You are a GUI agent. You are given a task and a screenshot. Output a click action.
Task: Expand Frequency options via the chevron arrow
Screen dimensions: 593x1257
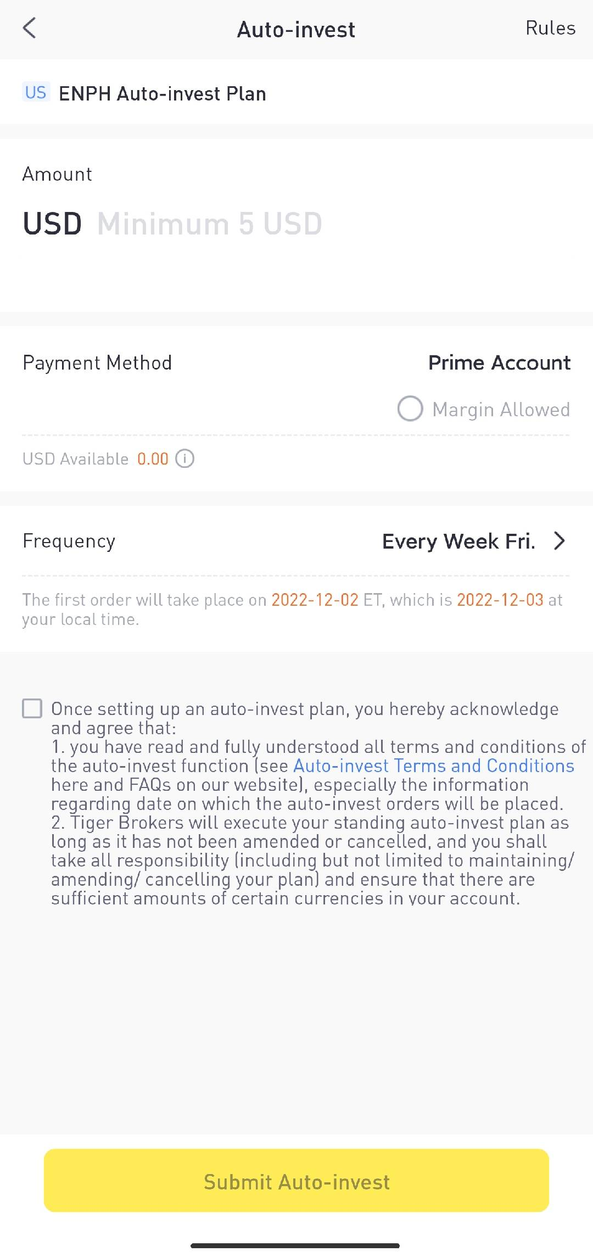pos(560,541)
